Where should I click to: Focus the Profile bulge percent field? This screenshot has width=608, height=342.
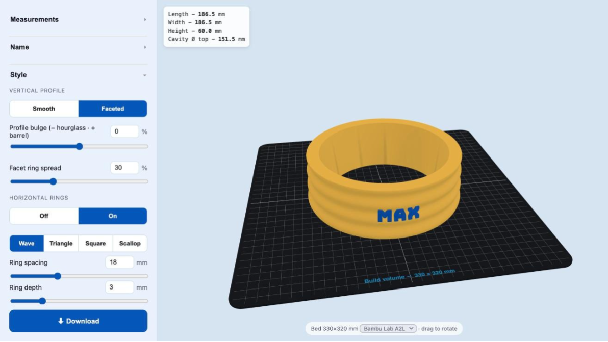pos(124,131)
